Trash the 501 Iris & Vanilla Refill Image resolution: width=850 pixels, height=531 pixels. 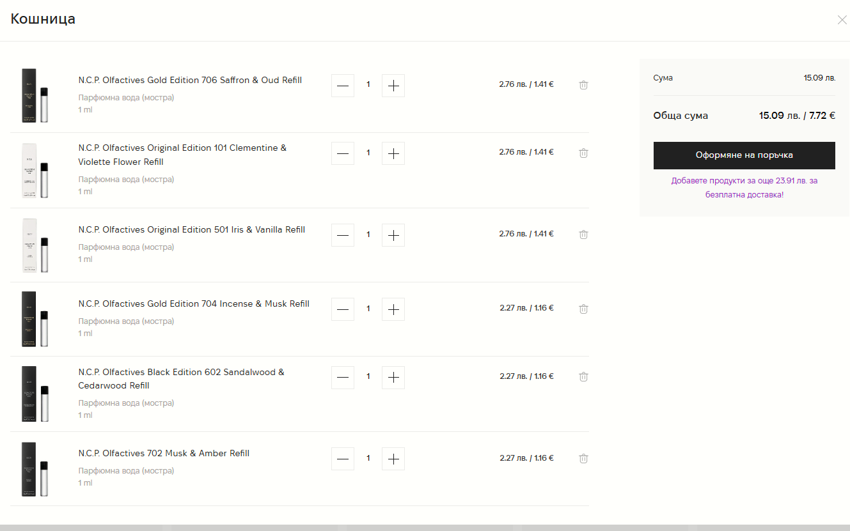click(583, 235)
